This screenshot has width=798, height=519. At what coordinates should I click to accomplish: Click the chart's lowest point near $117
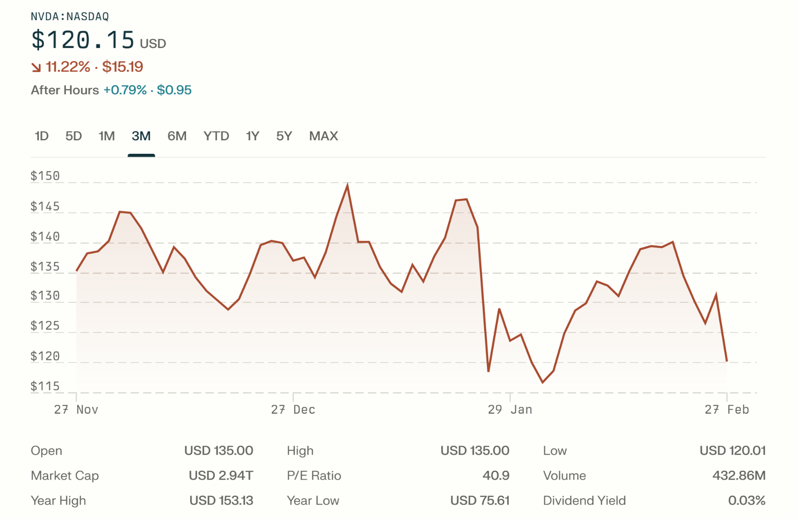click(x=543, y=383)
